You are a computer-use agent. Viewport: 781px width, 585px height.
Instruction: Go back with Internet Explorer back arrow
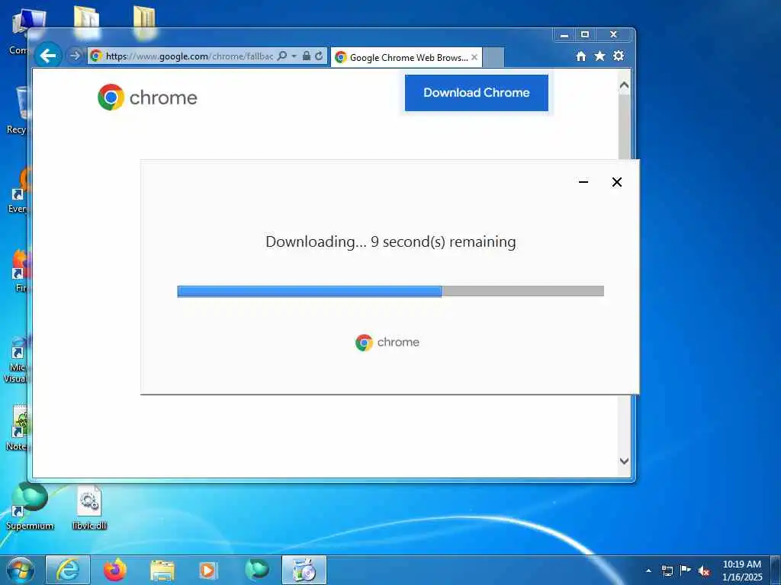(x=48, y=56)
